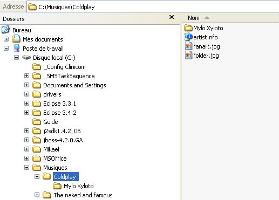
Task: Click the fanart.jpg image file icon
Action: [188, 46]
